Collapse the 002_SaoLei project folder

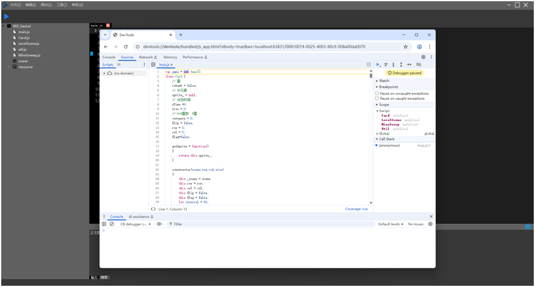(x=4, y=26)
